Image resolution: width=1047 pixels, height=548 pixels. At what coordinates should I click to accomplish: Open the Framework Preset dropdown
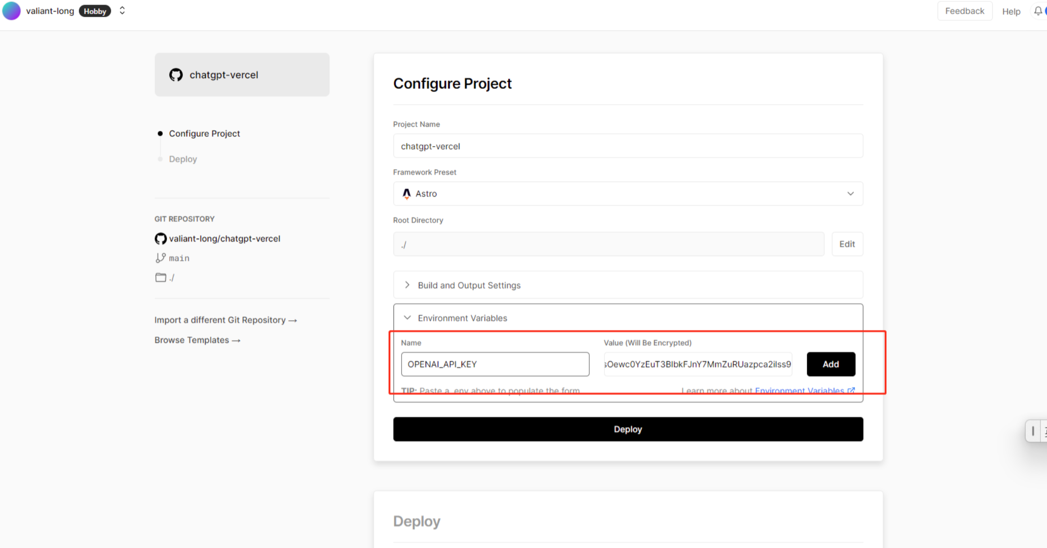[x=628, y=193]
